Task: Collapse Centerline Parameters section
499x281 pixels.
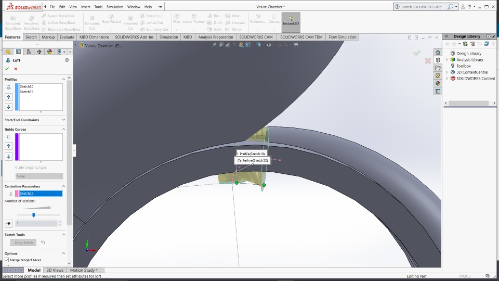Action: coord(63,186)
